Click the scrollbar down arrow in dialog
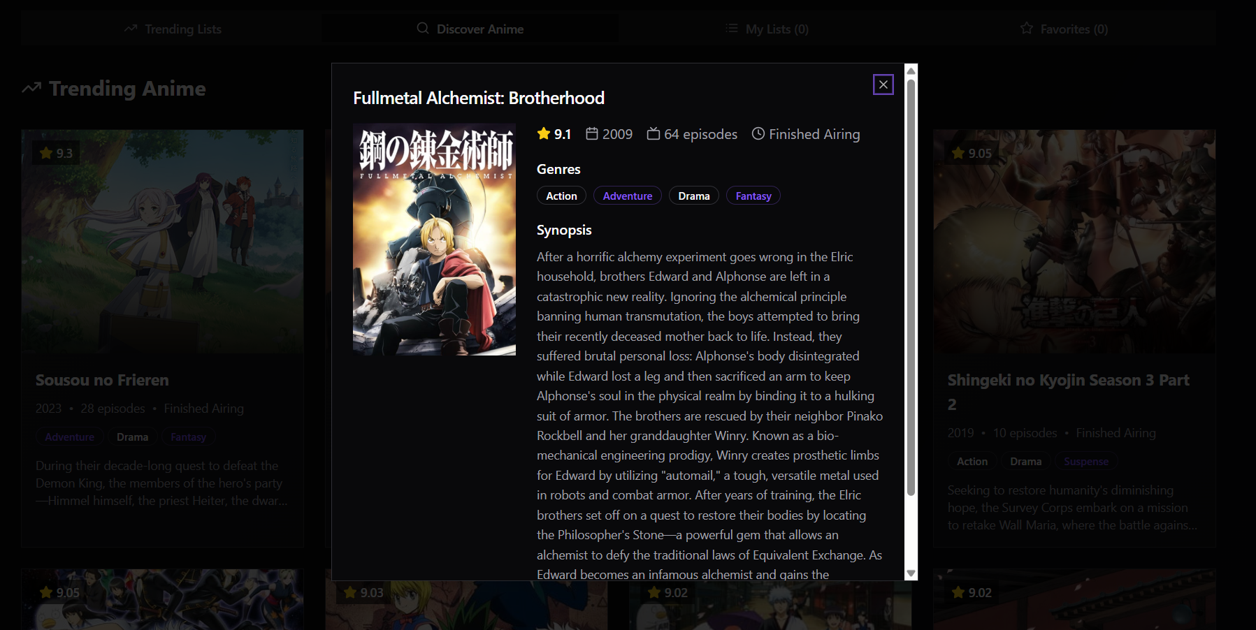This screenshot has height=630, width=1256. tap(911, 573)
